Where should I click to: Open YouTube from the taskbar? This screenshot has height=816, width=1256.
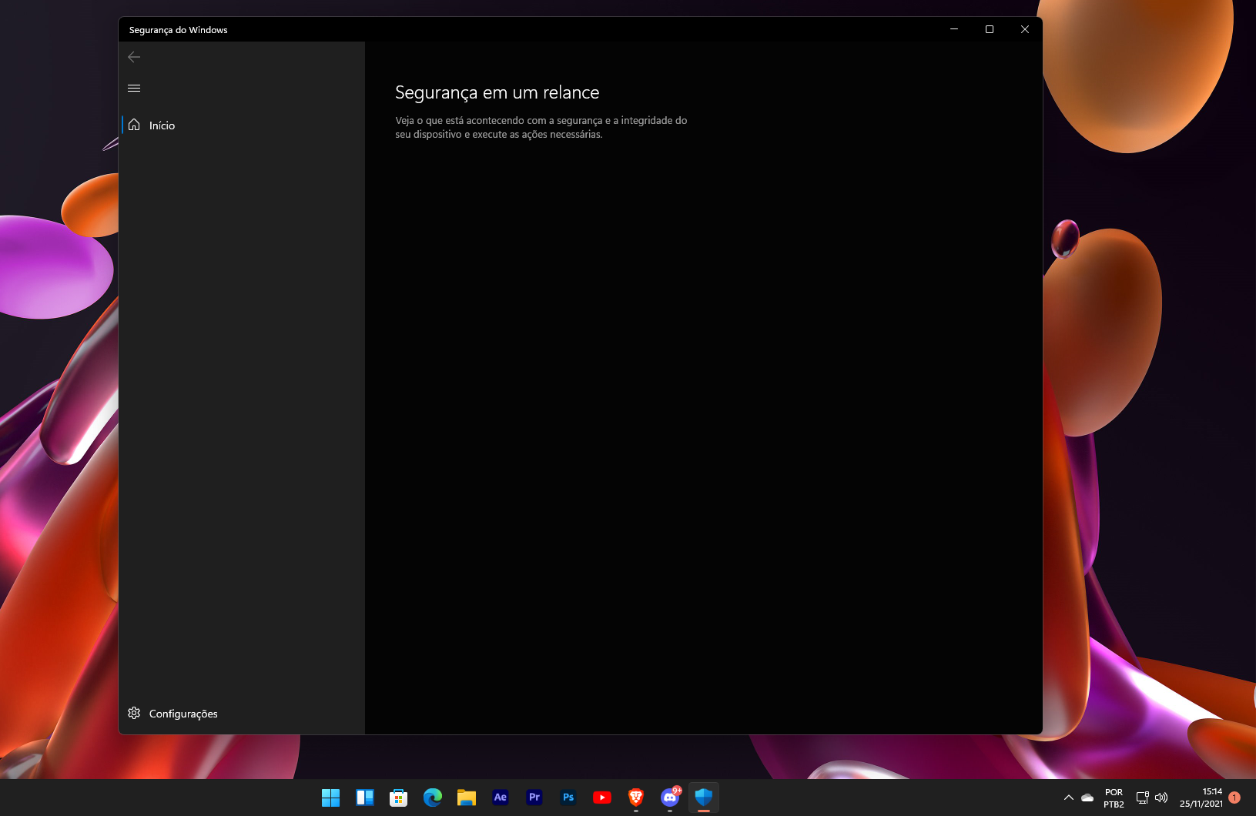(602, 798)
